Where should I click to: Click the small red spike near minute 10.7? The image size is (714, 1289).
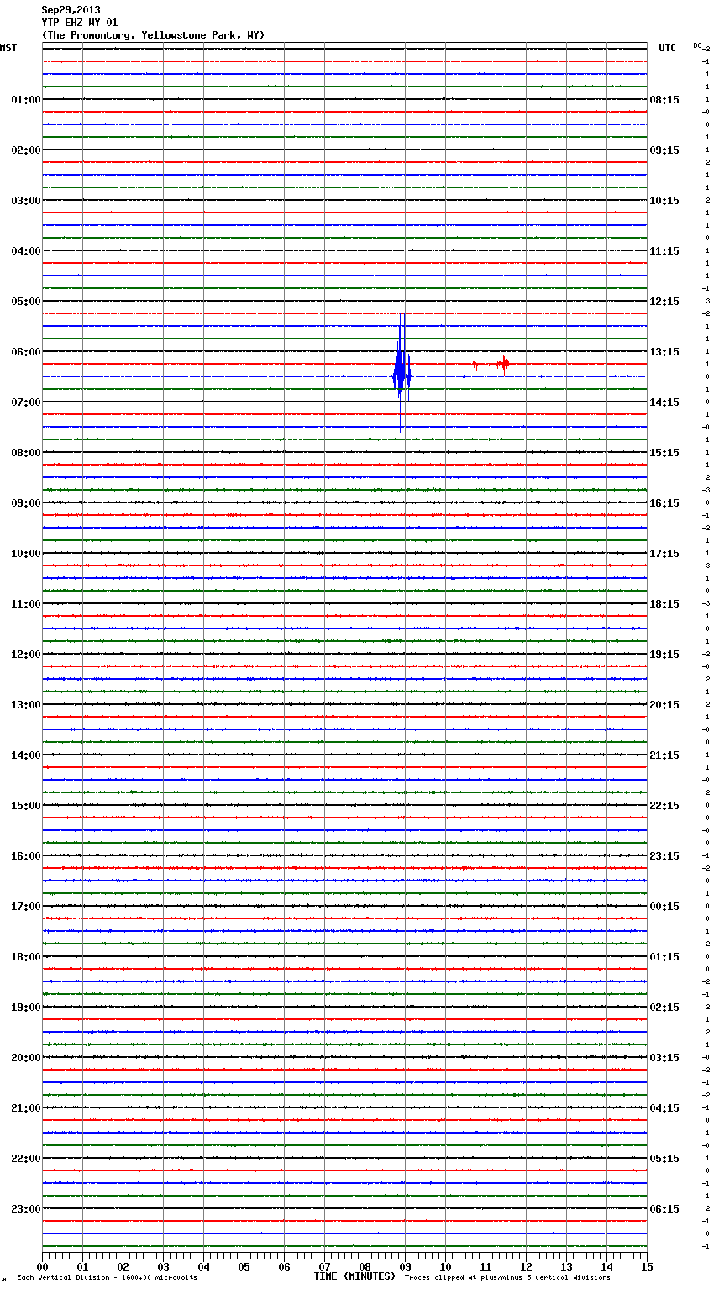point(475,365)
